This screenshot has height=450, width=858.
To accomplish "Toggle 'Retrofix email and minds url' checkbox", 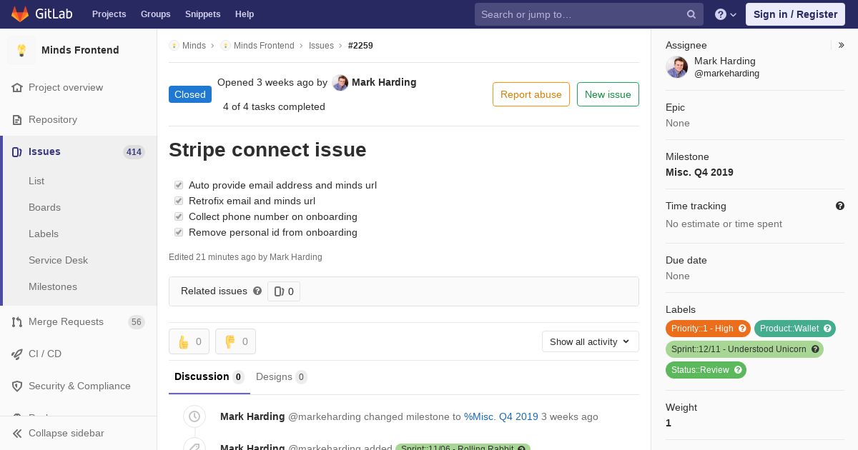I will click(179, 201).
